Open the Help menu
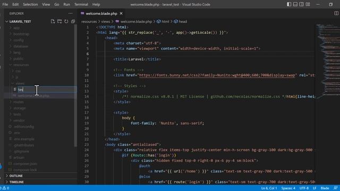The height and width of the screenshot is (191, 340). [96, 4]
